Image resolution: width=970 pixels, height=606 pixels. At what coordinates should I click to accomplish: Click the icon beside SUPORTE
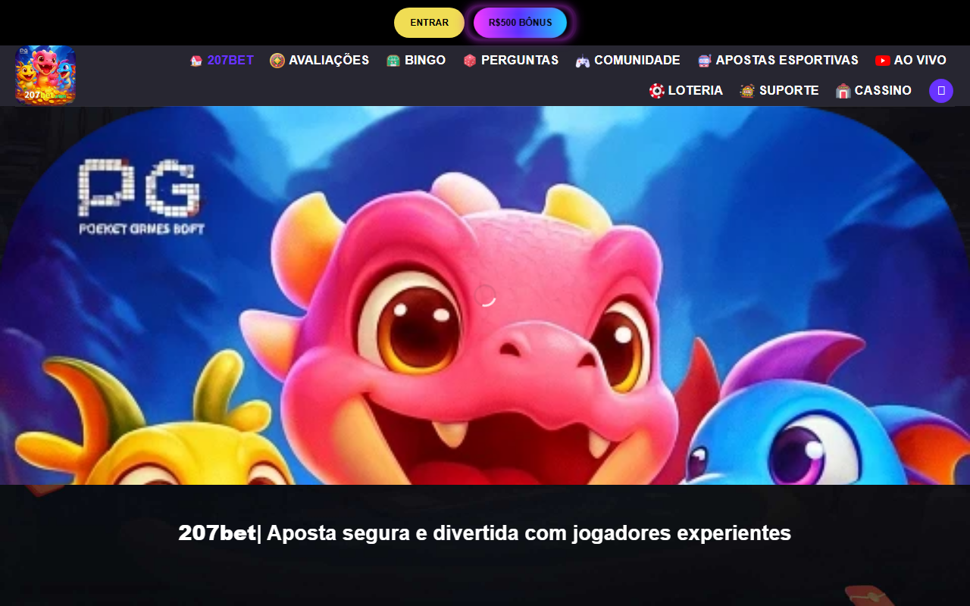click(x=747, y=91)
